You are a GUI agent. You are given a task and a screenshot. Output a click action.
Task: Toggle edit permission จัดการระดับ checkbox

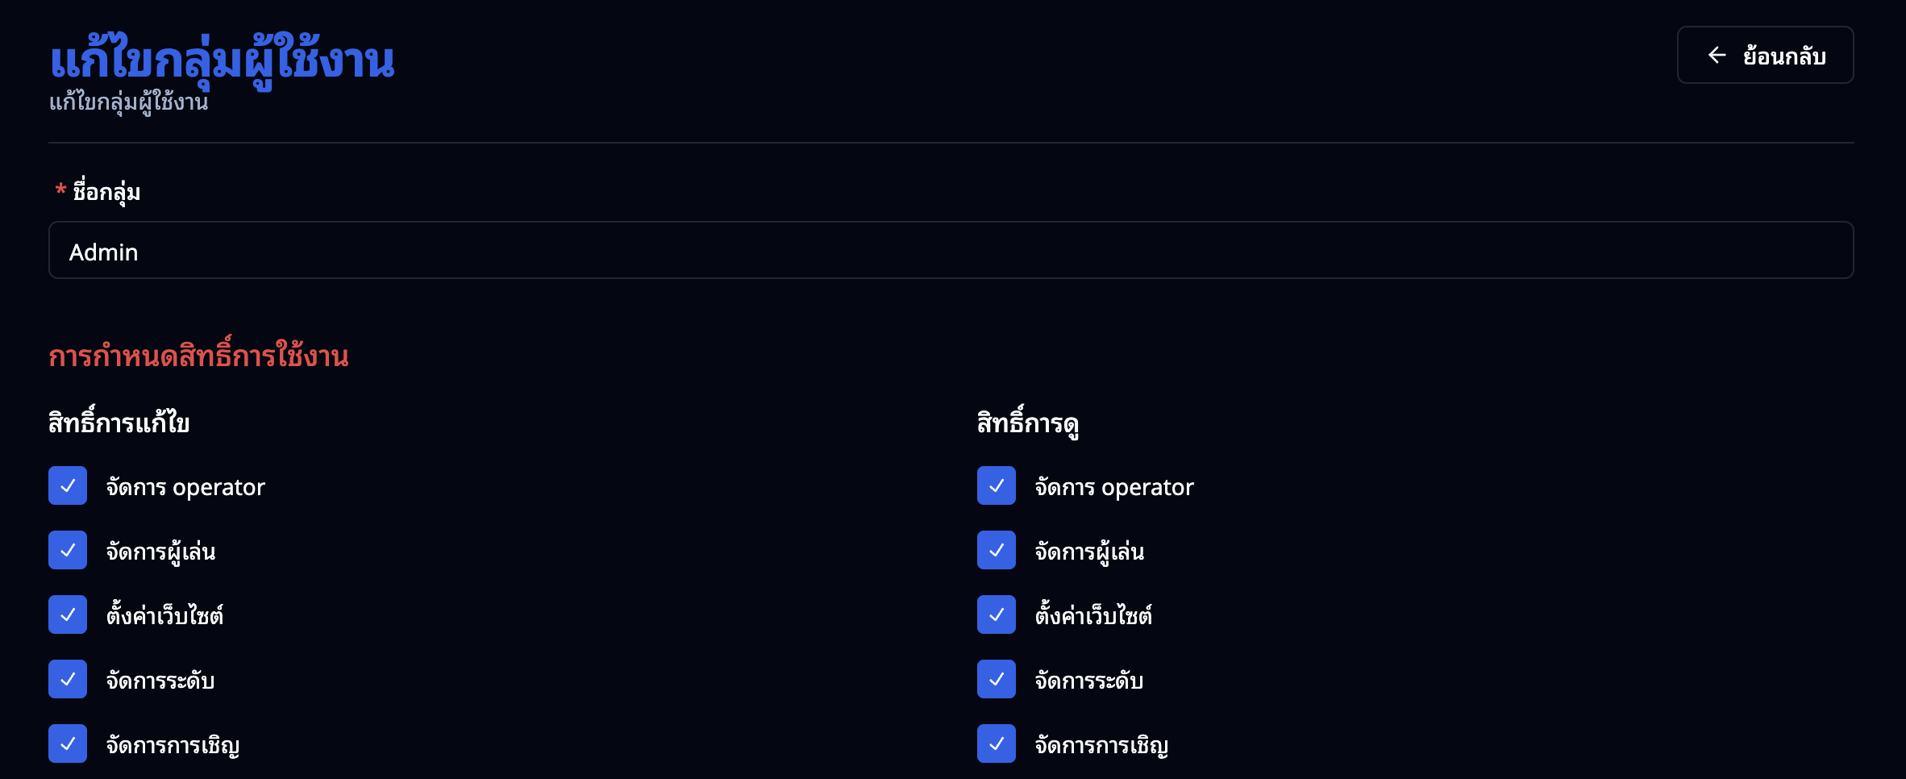pyautogui.click(x=68, y=679)
